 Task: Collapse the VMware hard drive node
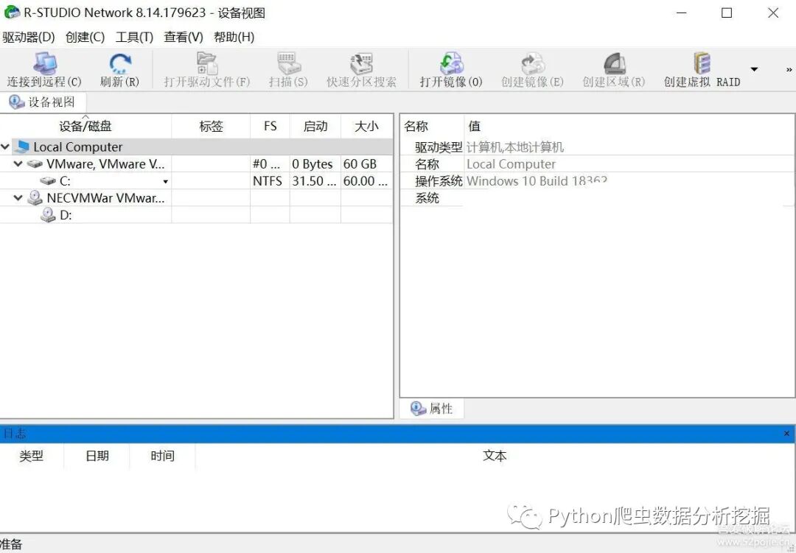(x=18, y=164)
